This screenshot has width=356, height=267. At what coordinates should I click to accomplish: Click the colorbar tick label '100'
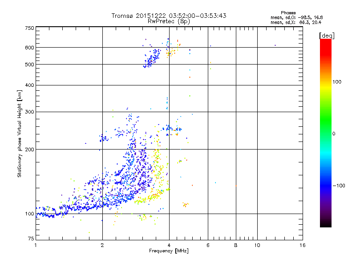tap(337, 82)
